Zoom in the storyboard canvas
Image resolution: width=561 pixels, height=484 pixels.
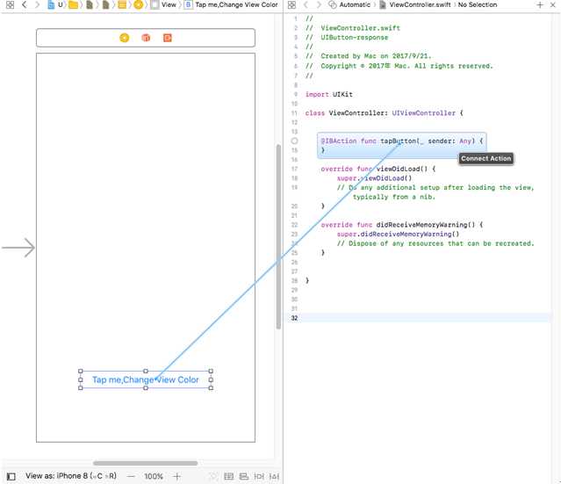176,476
